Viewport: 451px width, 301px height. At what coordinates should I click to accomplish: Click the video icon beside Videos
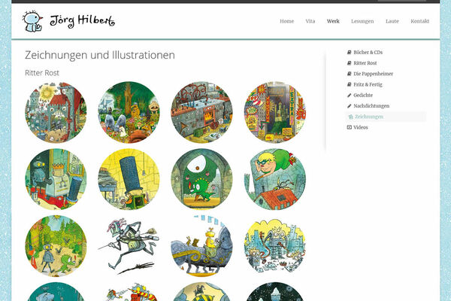tap(350, 127)
